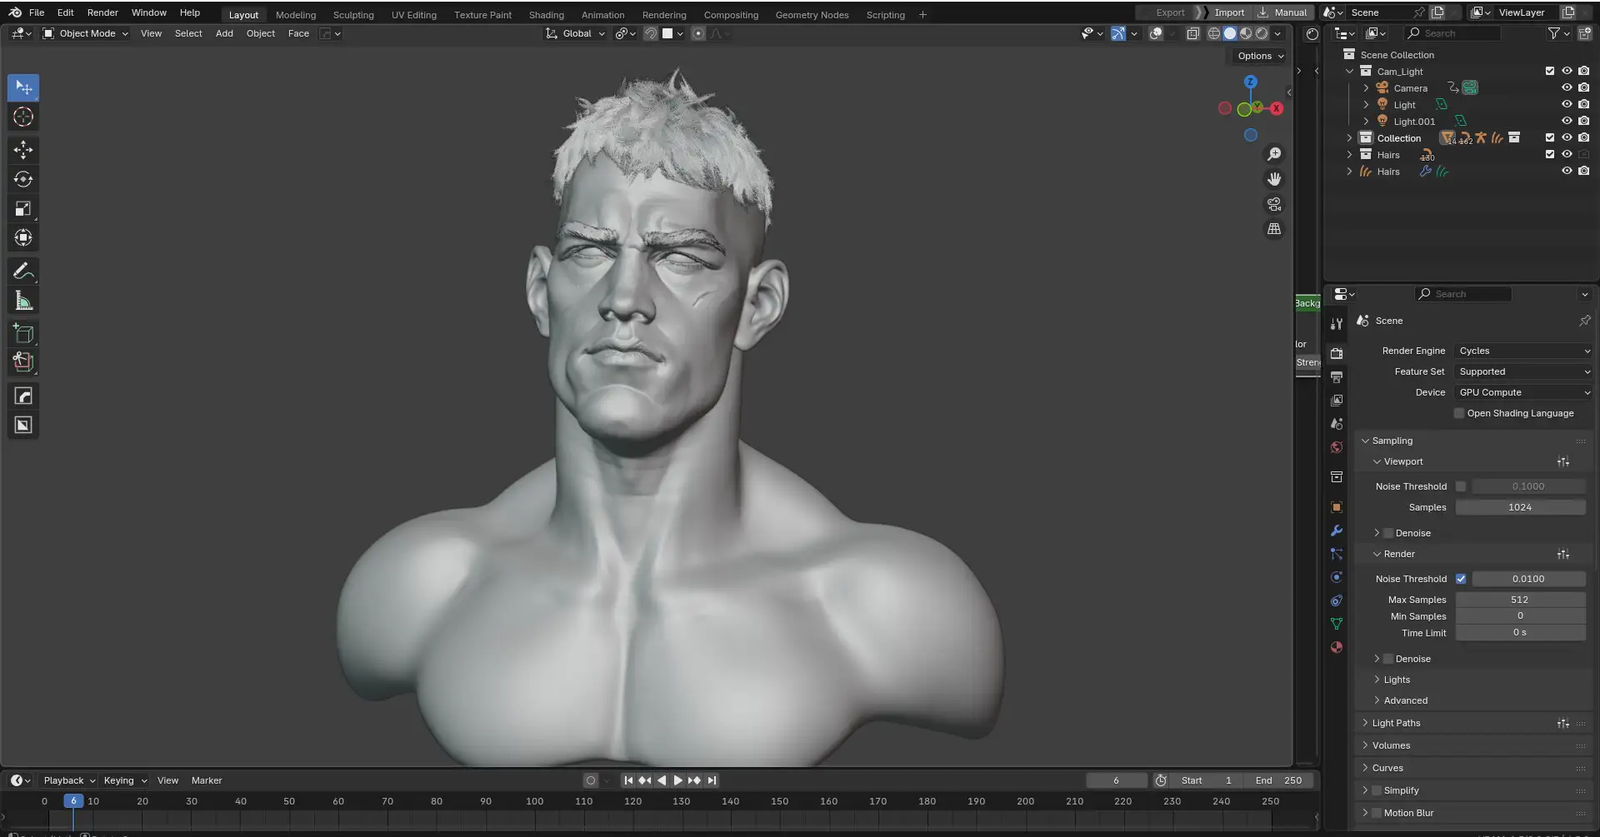
Task: Select the Move tool in toolbar
Action: (23, 150)
